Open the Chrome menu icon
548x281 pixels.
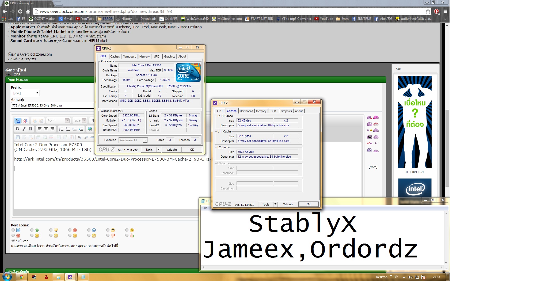(445, 12)
